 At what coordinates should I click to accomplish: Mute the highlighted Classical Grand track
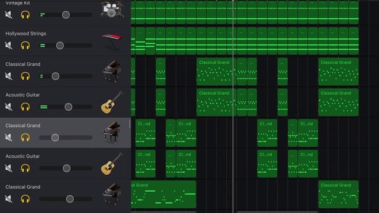coord(9,137)
